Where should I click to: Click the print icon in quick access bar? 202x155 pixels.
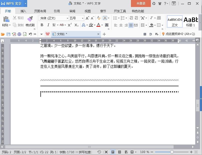[x=19, y=34]
